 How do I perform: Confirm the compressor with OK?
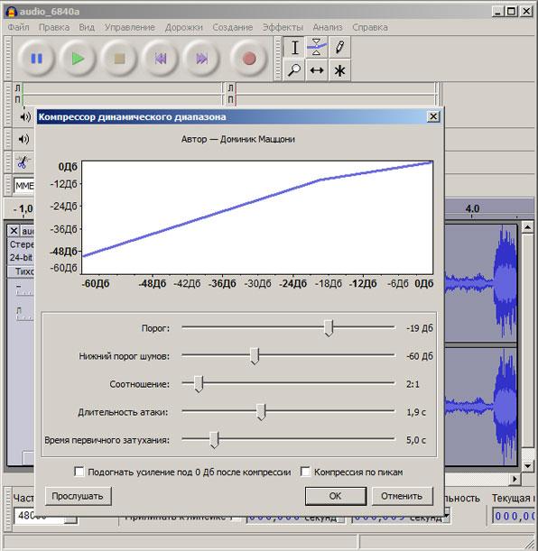(336, 496)
